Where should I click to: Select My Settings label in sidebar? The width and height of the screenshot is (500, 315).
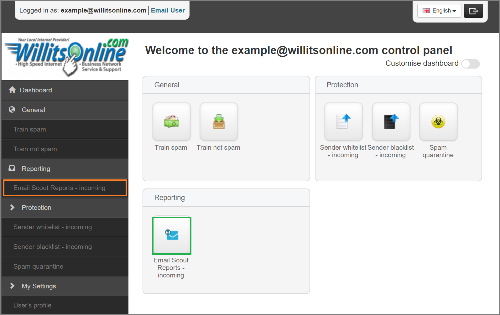pos(39,286)
